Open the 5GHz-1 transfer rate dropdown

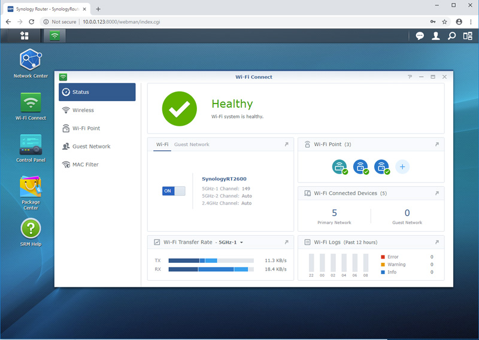coord(231,242)
